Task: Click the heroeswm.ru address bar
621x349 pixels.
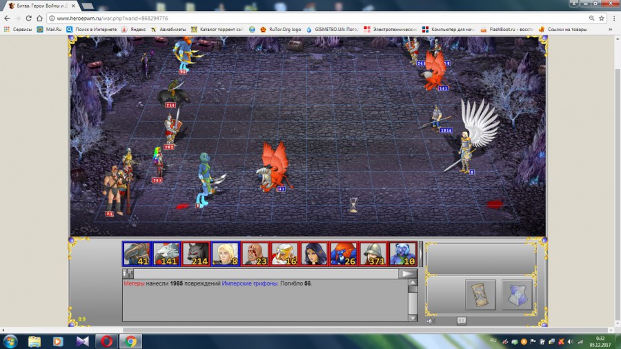Action: (x=317, y=18)
